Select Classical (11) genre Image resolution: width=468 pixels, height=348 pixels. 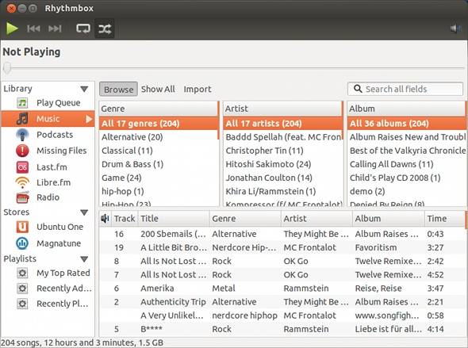pos(159,151)
